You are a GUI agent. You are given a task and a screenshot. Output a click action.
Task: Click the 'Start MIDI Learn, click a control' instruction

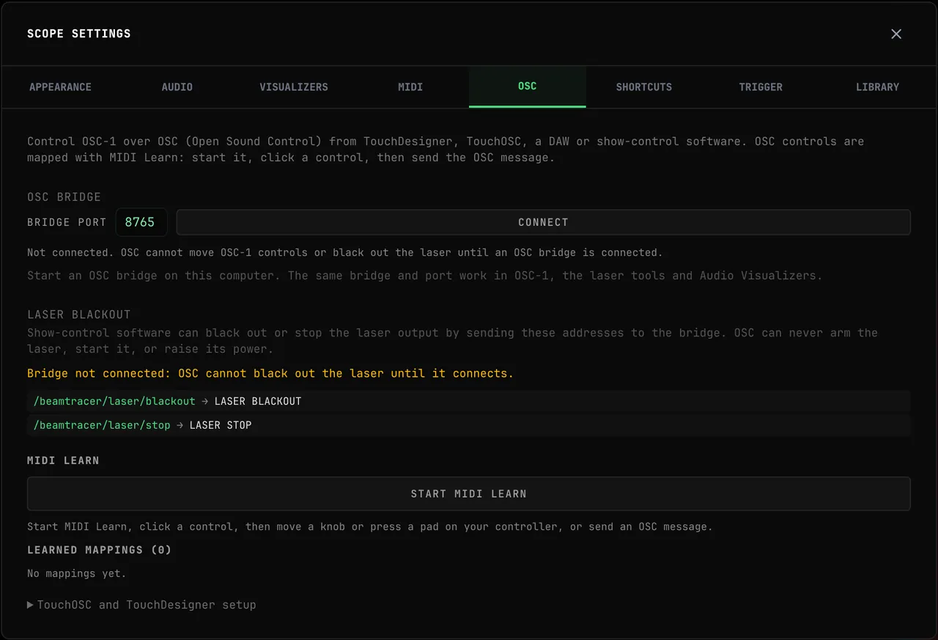[x=369, y=526]
